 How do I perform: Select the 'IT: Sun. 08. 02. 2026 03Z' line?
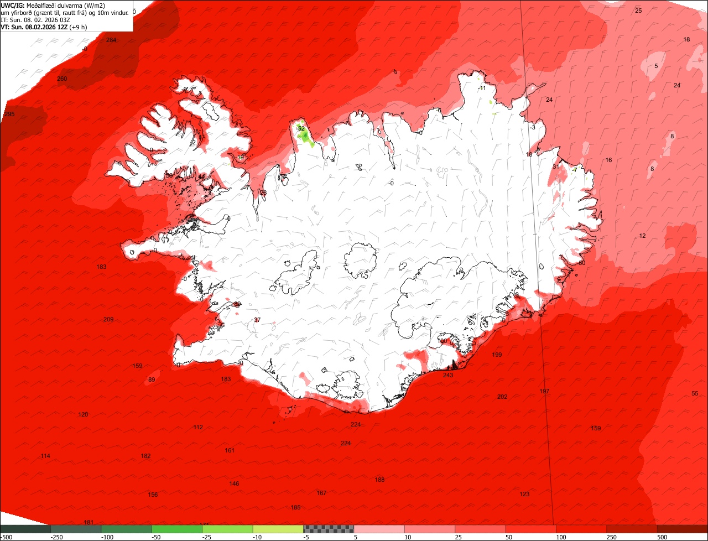tap(35, 20)
